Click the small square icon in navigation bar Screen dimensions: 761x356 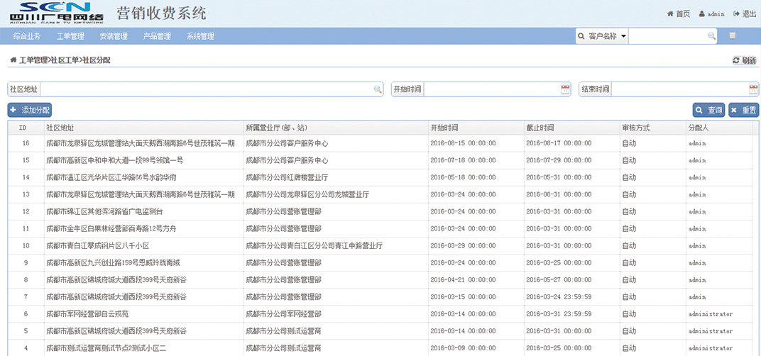[733, 35]
